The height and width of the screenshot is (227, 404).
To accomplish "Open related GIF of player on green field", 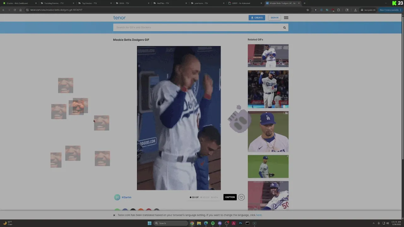I will tap(268, 166).
